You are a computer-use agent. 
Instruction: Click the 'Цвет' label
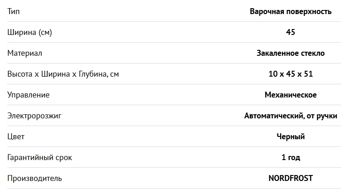coord(16,136)
